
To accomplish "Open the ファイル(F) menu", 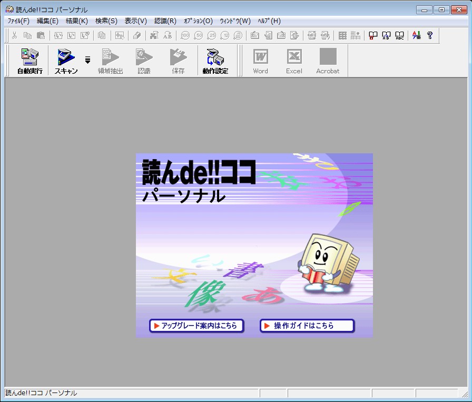I will click(18, 21).
